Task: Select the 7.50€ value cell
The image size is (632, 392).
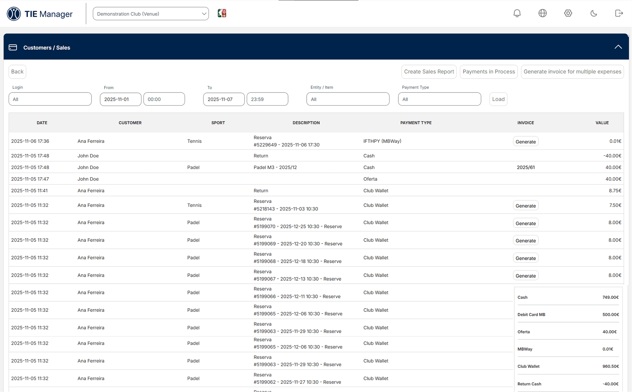Action: coord(615,205)
